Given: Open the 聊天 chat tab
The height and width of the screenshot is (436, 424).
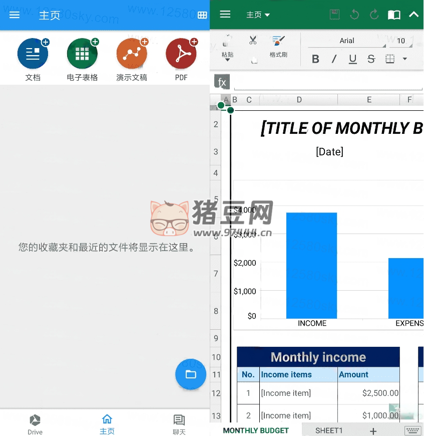Looking at the screenshot, I should coord(179,424).
